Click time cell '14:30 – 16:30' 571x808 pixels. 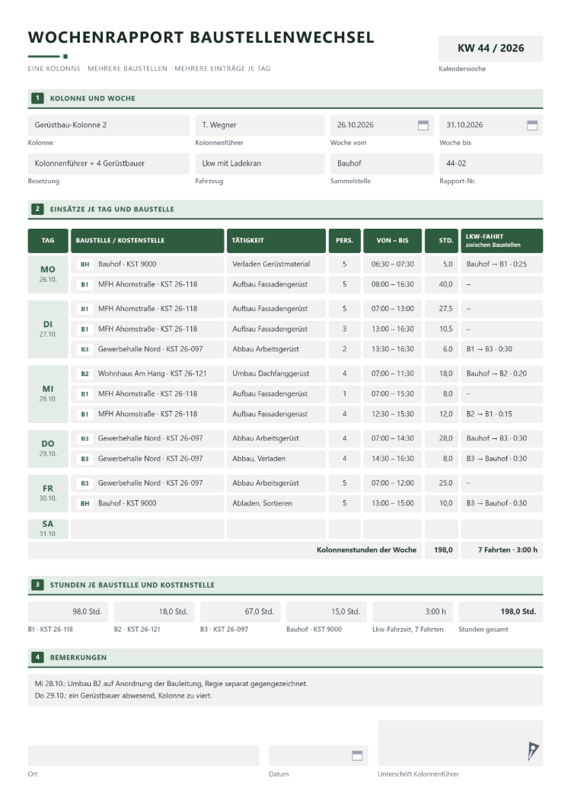click(392, 459)
